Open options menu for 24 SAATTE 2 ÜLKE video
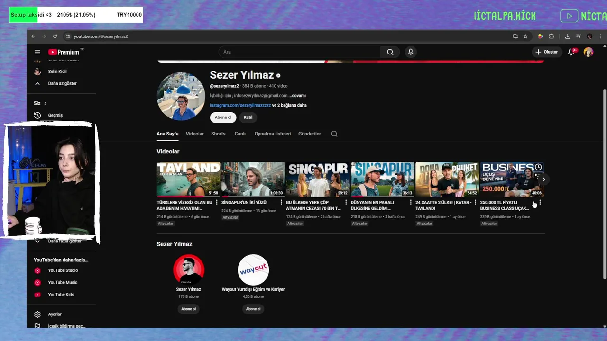The height and width of the screenshot is (341, 607). [x=475, y=203]
